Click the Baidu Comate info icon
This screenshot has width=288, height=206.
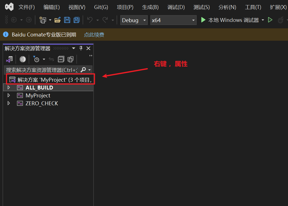point(6,34)
